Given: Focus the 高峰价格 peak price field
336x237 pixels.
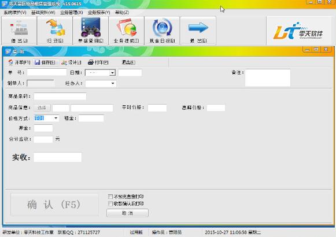Looking at the screenshot, I should tap(216, 108).
